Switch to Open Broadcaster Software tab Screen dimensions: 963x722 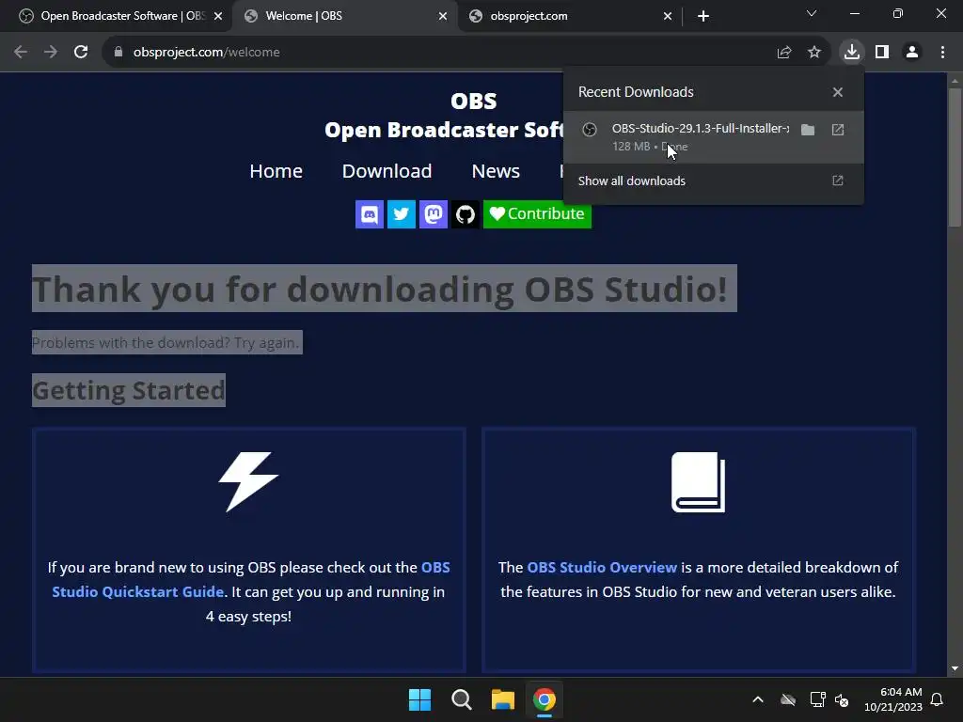pyautogui.click(x=117, y=16)
